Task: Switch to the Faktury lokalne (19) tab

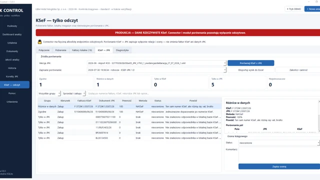Action: coord(82,50)
